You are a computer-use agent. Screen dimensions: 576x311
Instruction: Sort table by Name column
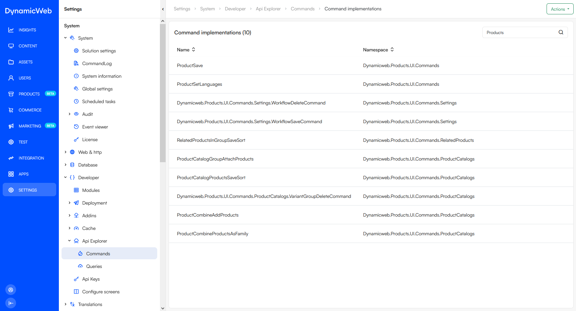pyautogui.click(x=186, y=50)
